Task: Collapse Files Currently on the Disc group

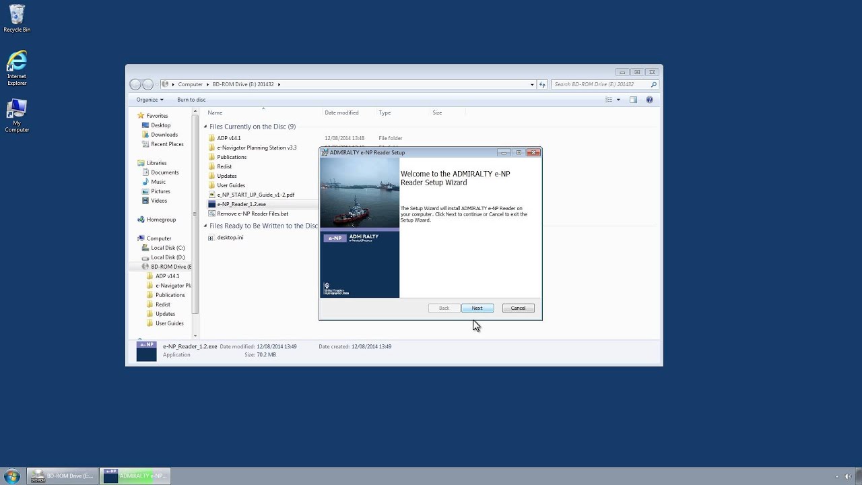Action: click(206, 127)
